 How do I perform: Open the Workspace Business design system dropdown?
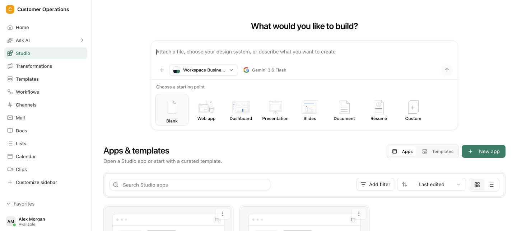click(x=204, y=70)
